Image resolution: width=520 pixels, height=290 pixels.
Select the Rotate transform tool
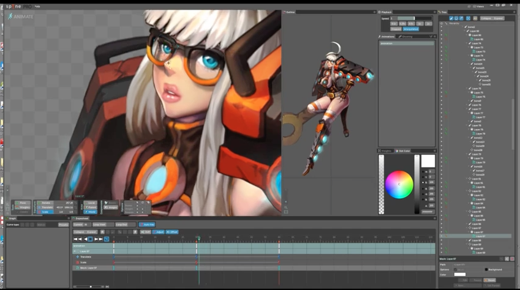tap(45, 203)
